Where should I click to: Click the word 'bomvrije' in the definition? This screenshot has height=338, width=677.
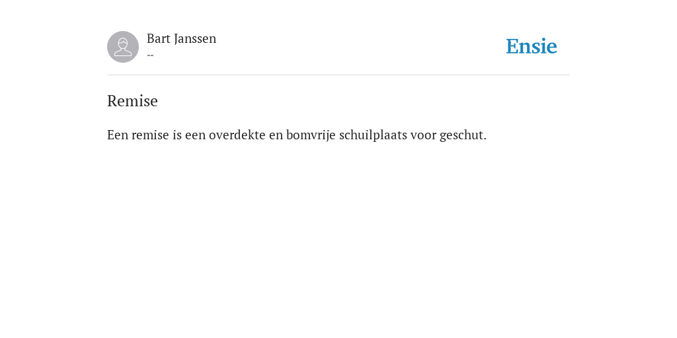click(x=311, y=135)
